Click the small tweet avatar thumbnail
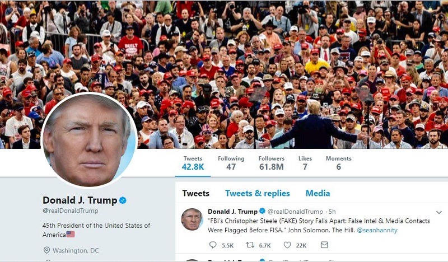Screen dimensions: 448x262 [192, 219]
